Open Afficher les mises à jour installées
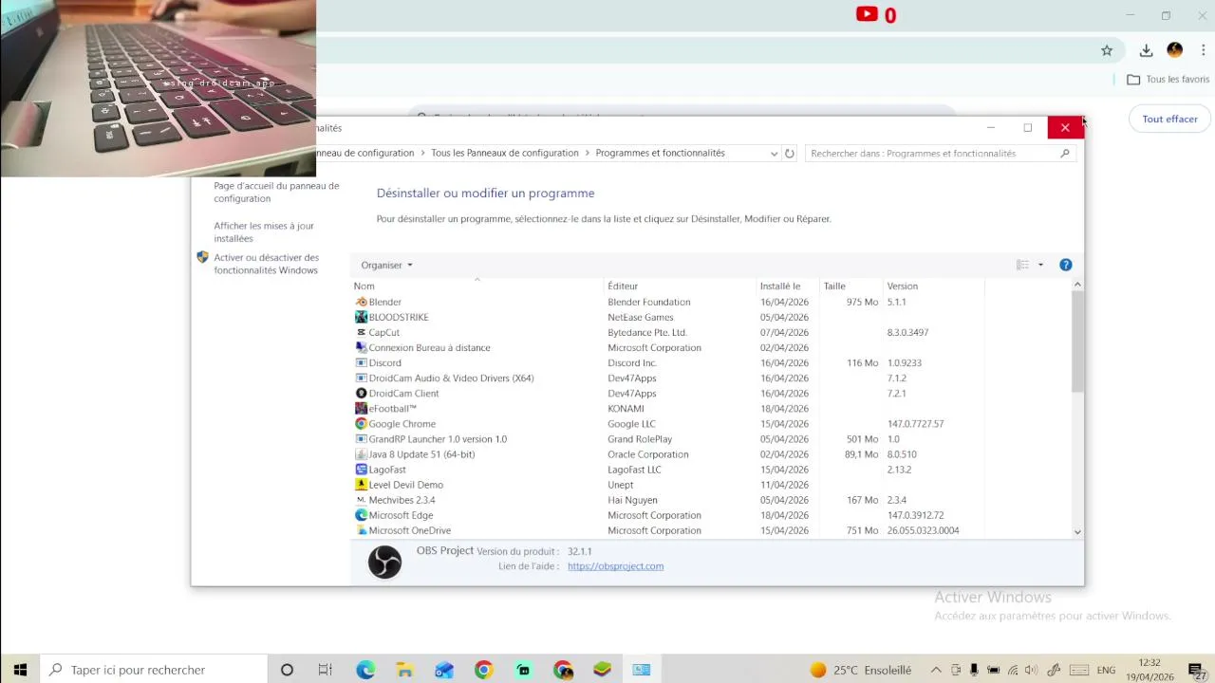This screenshot has width=1215, height=683. (x=264, y=232)
